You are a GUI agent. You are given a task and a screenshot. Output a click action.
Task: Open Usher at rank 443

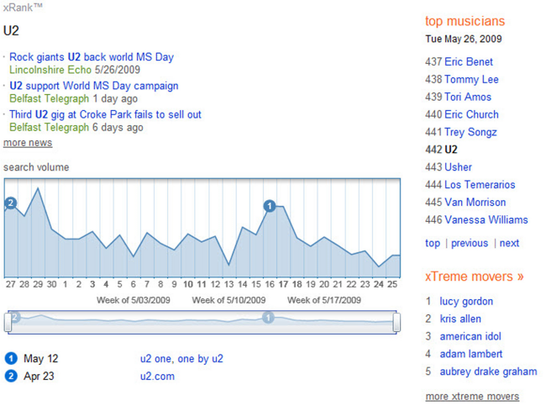point(459,167)
